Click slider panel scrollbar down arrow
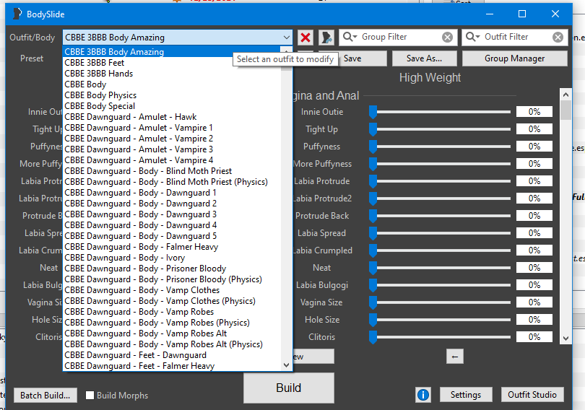This screenshot has width=585, height=410. (x=565, y=339)
